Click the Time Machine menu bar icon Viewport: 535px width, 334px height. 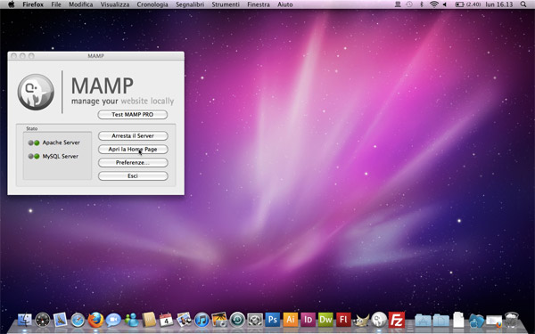(x=409, y=4)
